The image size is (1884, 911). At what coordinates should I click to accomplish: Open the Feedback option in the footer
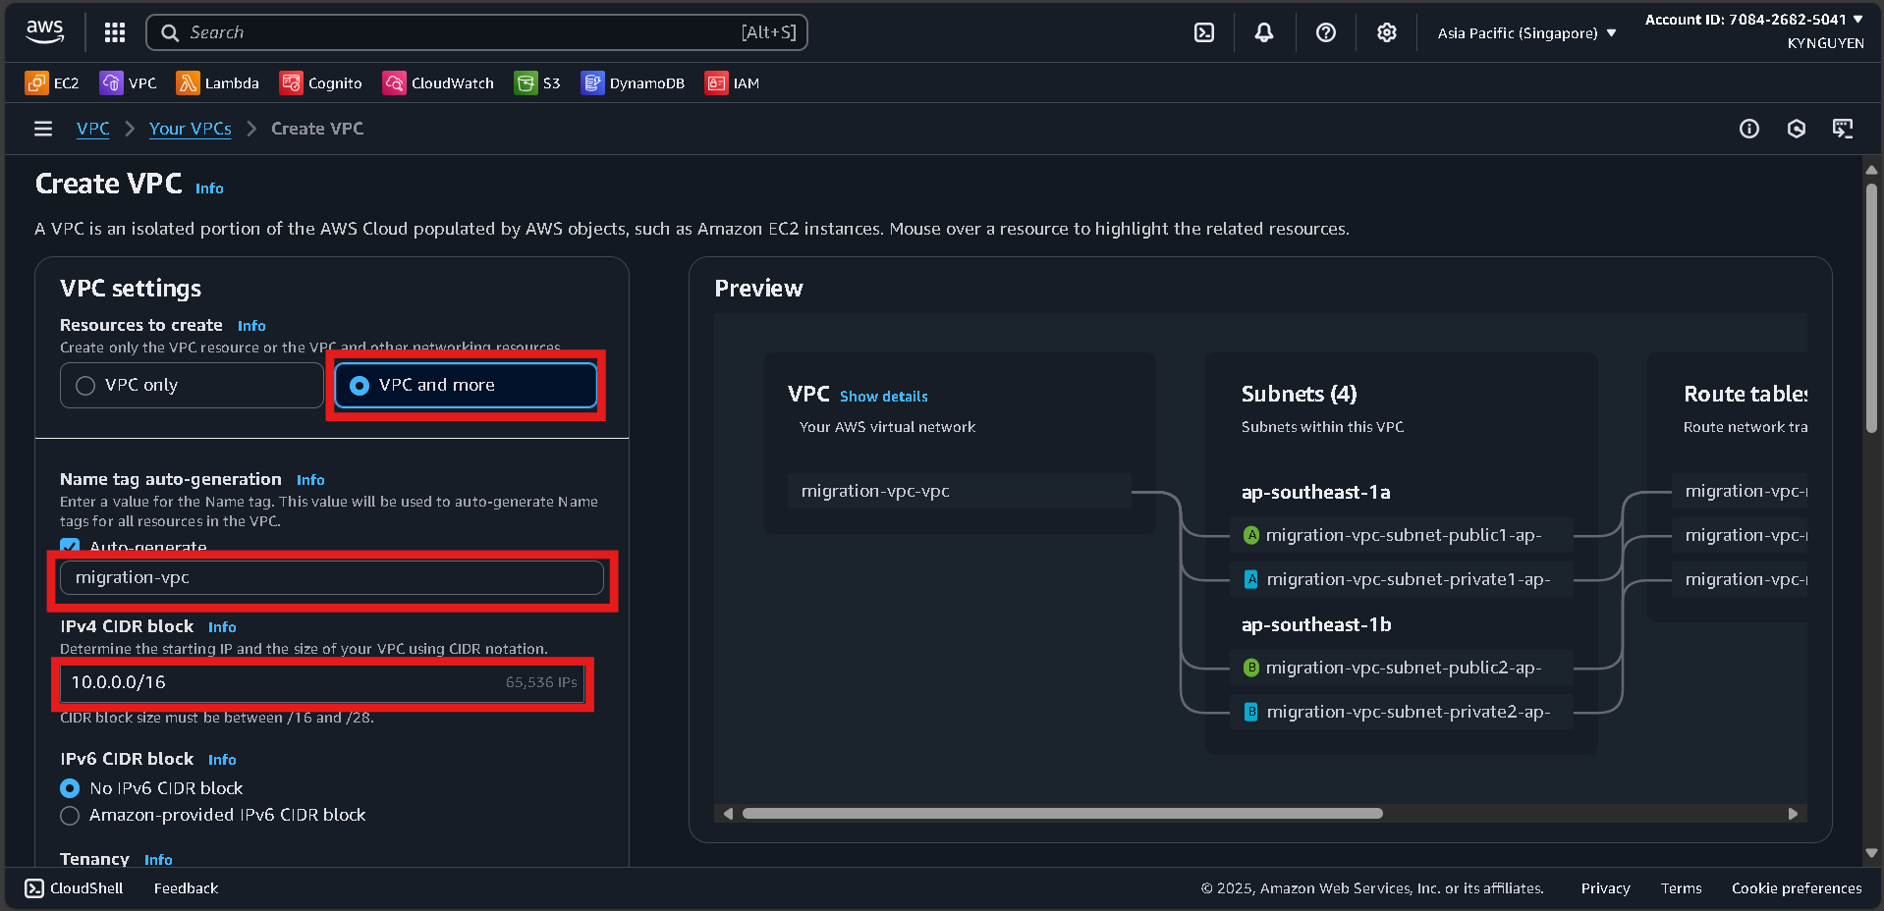pyautogui.click(x=185, y=887)
